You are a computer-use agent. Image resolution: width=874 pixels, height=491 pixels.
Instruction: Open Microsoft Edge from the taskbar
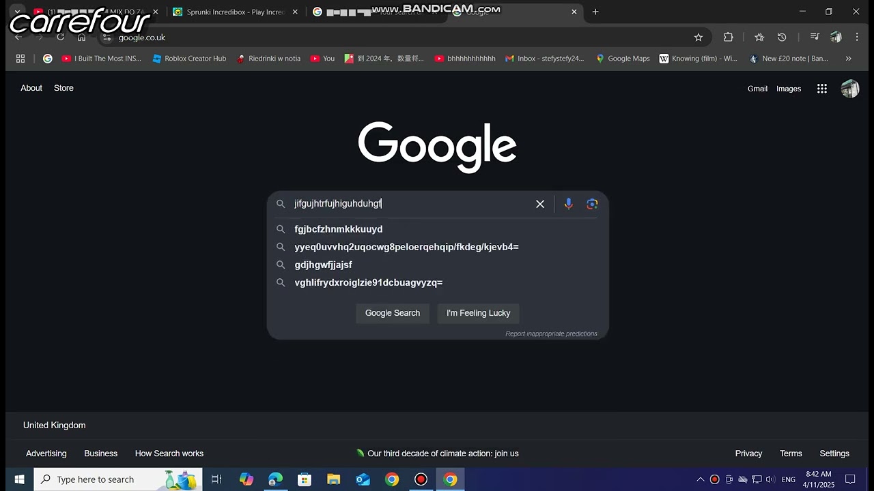tap(275, 479)
